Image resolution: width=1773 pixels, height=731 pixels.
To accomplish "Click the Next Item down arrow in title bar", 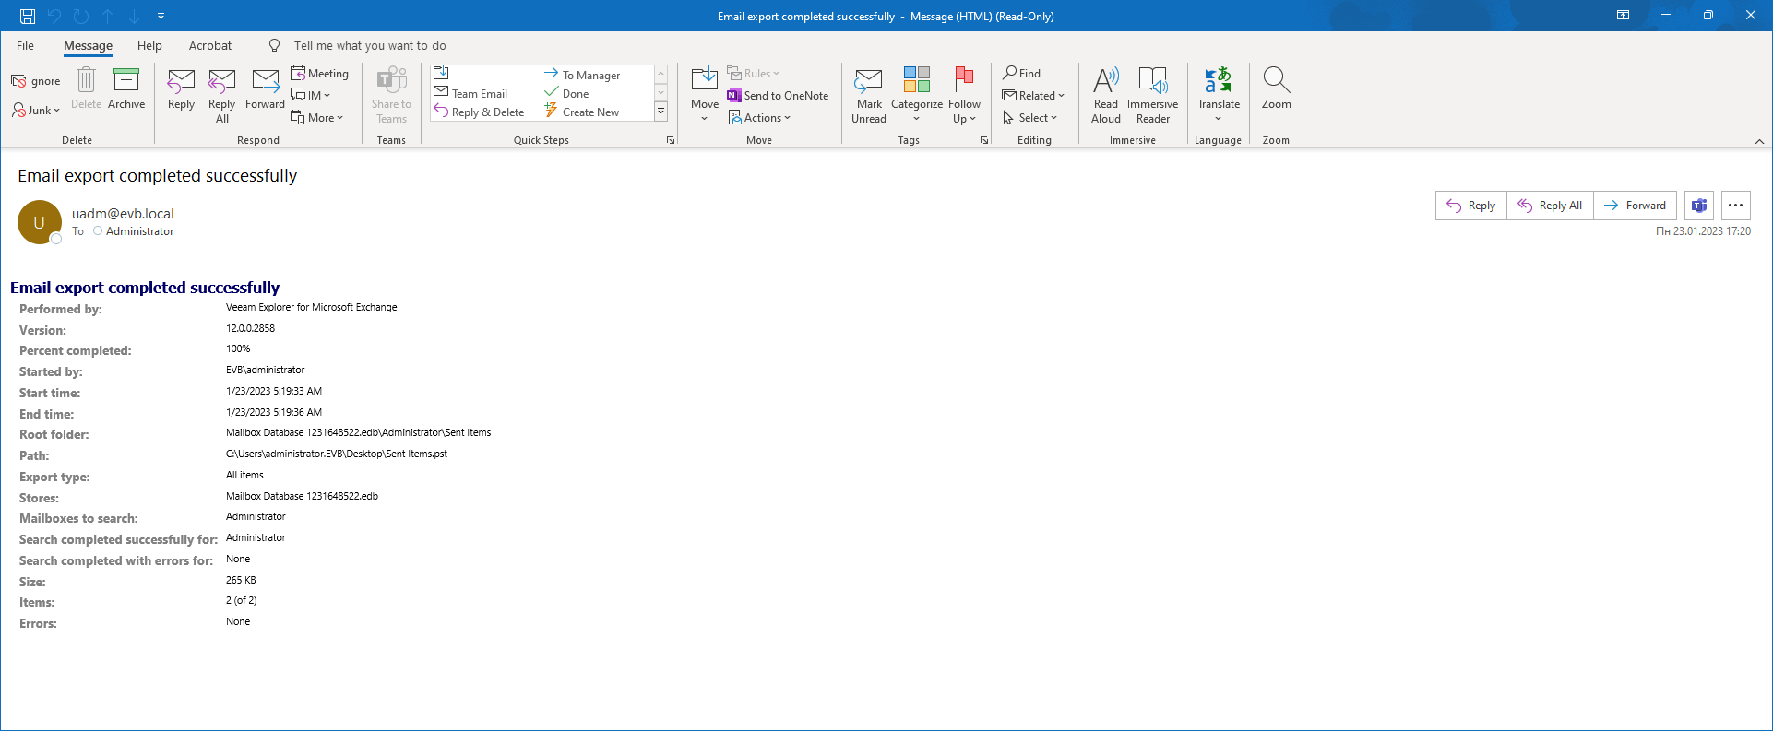I will [x=135, y=16].
